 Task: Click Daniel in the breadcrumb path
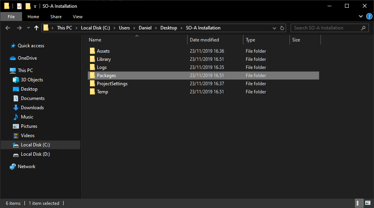click(x=145, y=28)
